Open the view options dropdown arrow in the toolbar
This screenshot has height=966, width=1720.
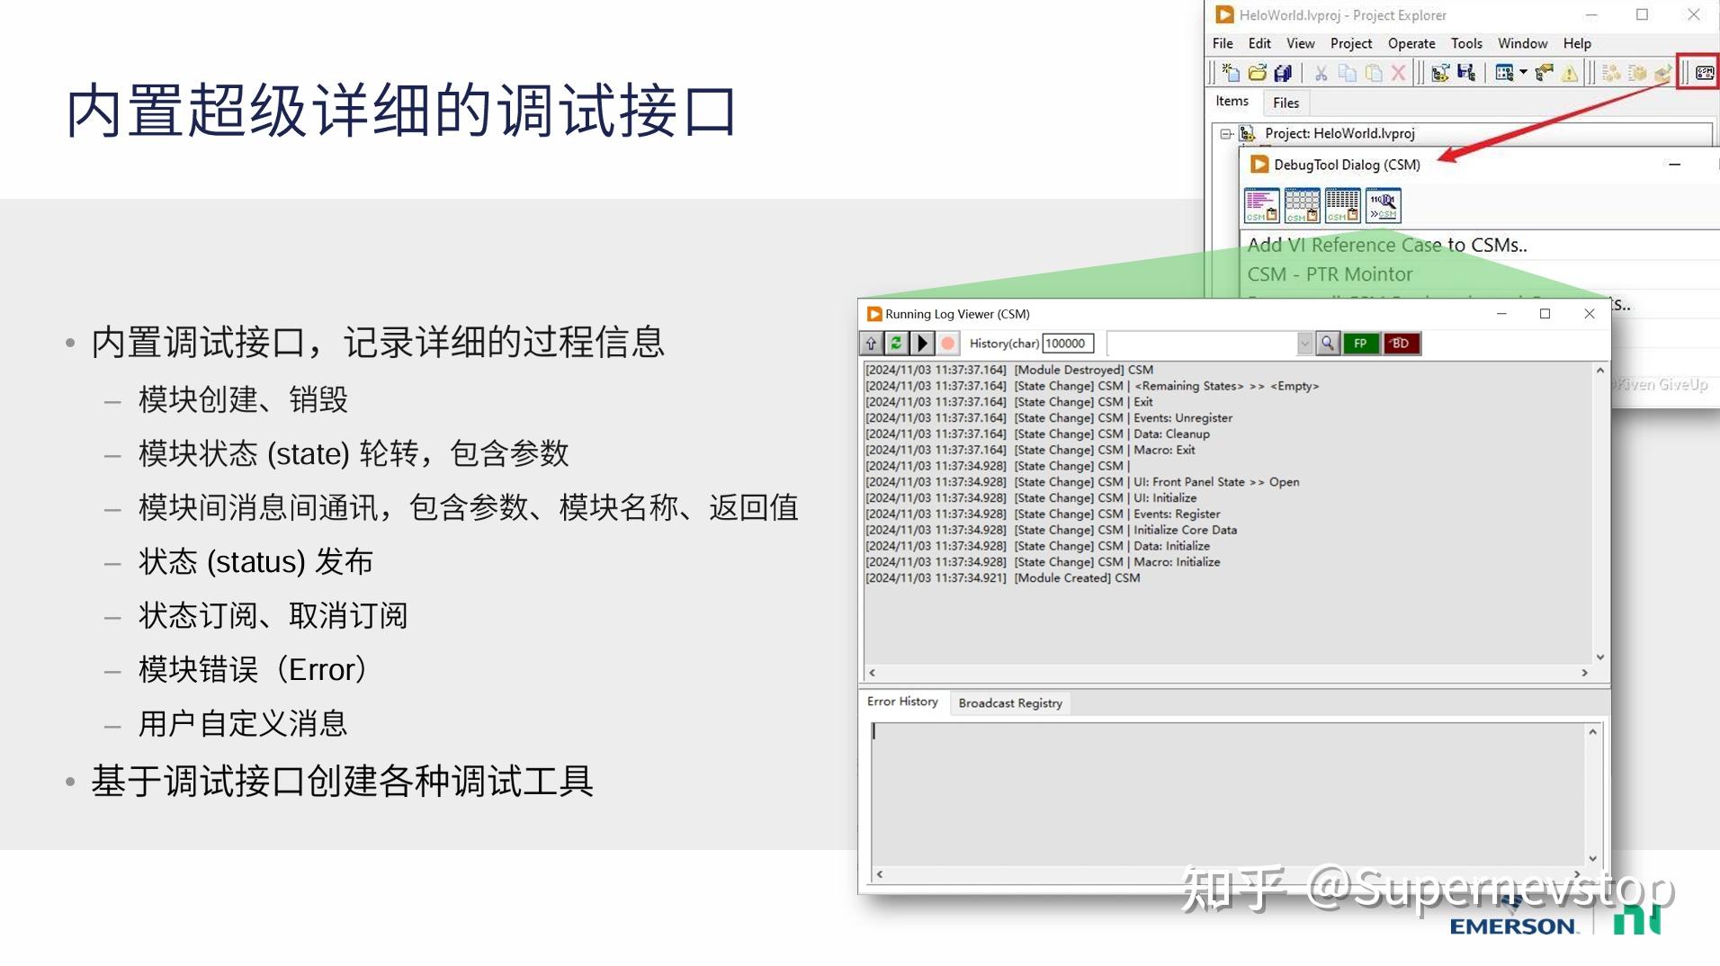point(1523,73)
